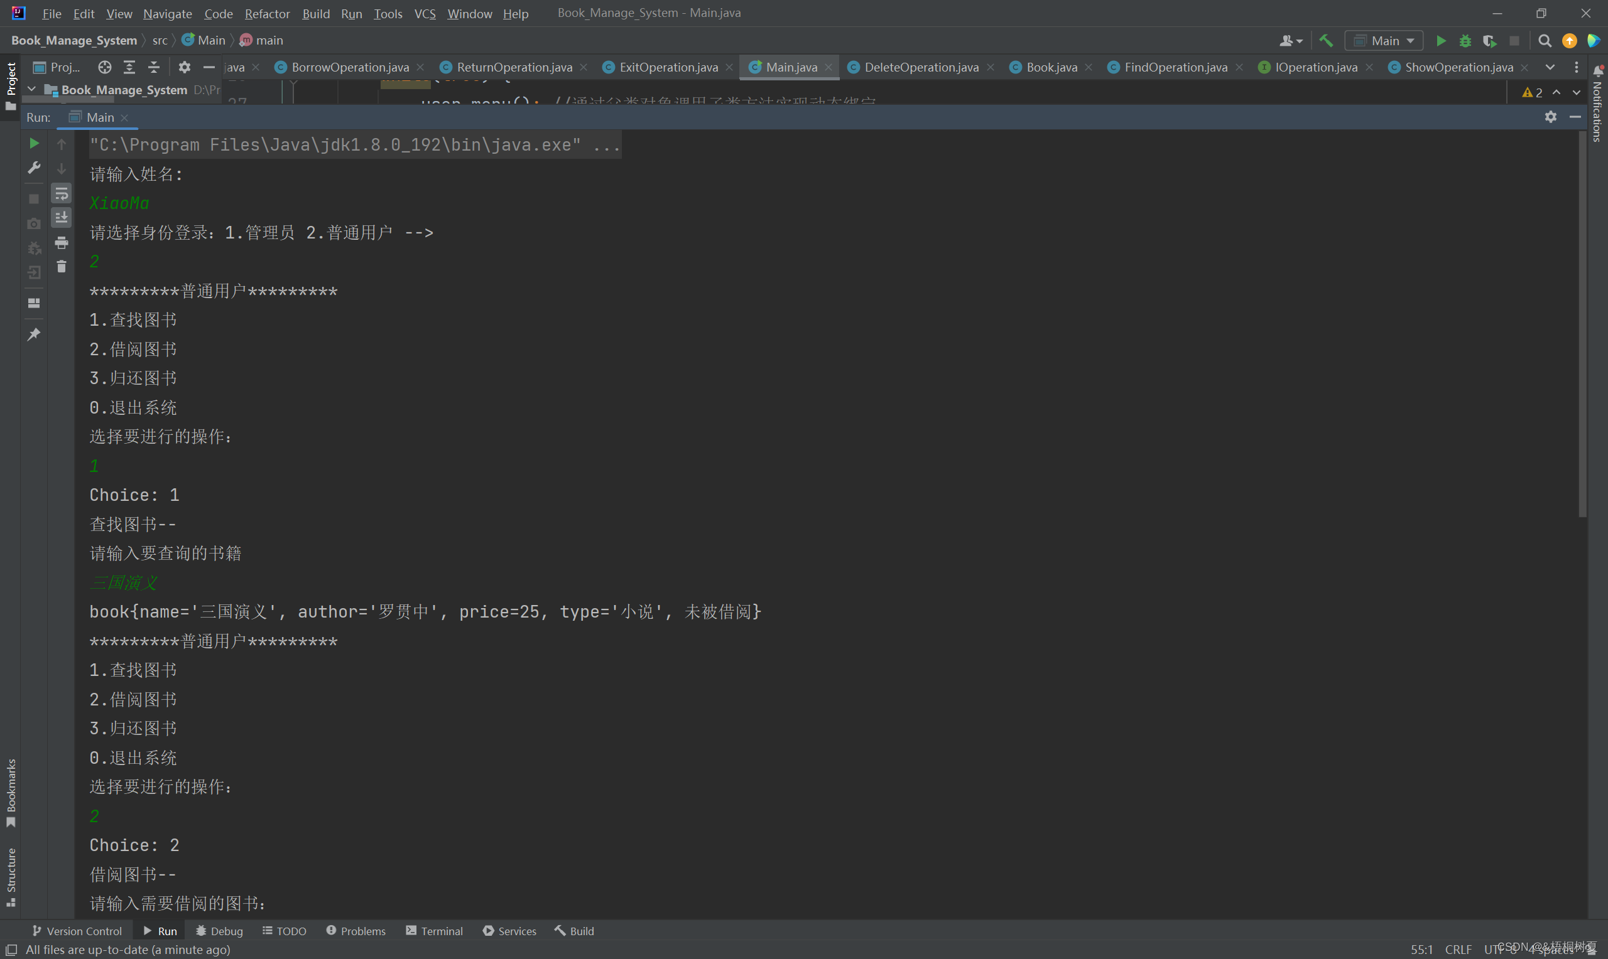The height and width of the screenshot is (959, 1608).
Task: Open the Problems tool window
Action: pos(356,931)
